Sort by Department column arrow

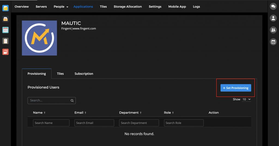pyautogui.click(x=141, y=113)
